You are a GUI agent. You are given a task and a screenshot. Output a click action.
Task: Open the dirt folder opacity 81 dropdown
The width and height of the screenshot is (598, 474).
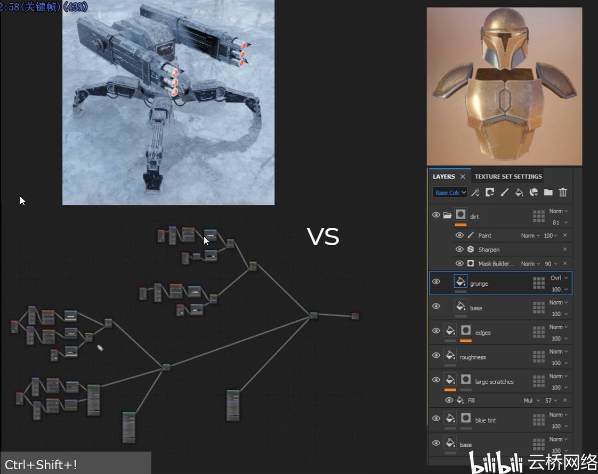560,222
